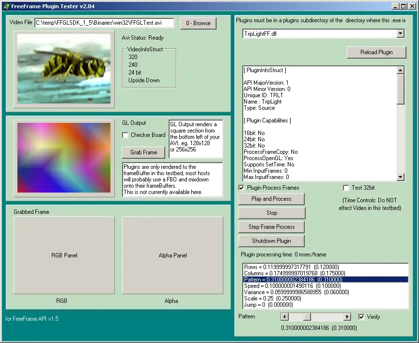Enable the Test 32bit checkbox

pos(346,188)
